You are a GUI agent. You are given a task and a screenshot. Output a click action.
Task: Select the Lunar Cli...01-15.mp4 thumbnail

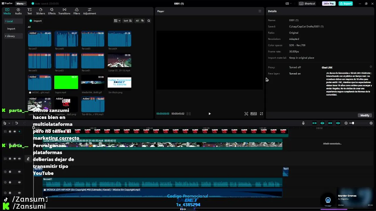coord(119,60)
